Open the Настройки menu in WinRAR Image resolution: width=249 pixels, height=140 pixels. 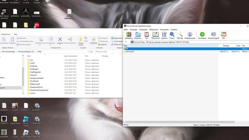[164, 30]
